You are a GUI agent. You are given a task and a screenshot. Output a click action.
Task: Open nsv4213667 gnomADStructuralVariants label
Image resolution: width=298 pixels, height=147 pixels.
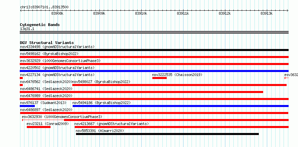(111, 124)
